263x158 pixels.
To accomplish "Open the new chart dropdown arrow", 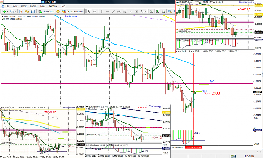I will pyautogui.click(x=7, y=11).
